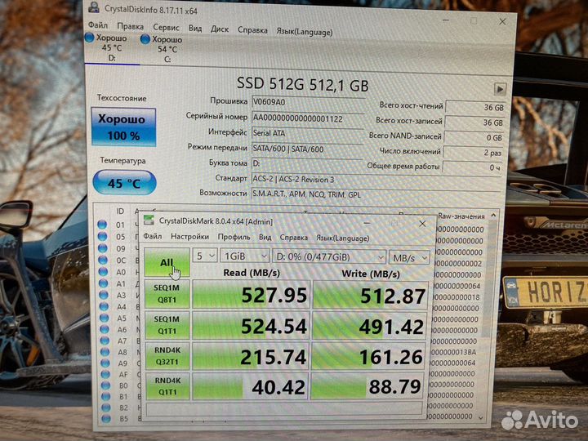Open Справка menu in CrystalDiskMark

coord(294,238)
